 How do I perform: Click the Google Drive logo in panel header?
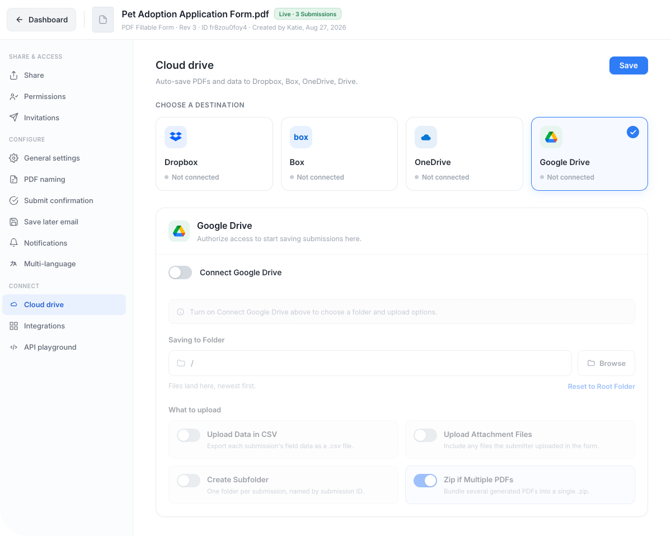click(179, 232)
